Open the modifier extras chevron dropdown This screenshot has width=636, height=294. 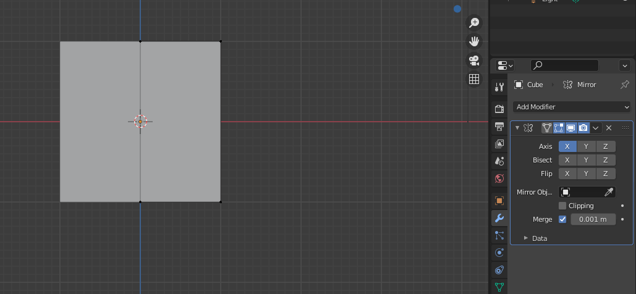595,128
